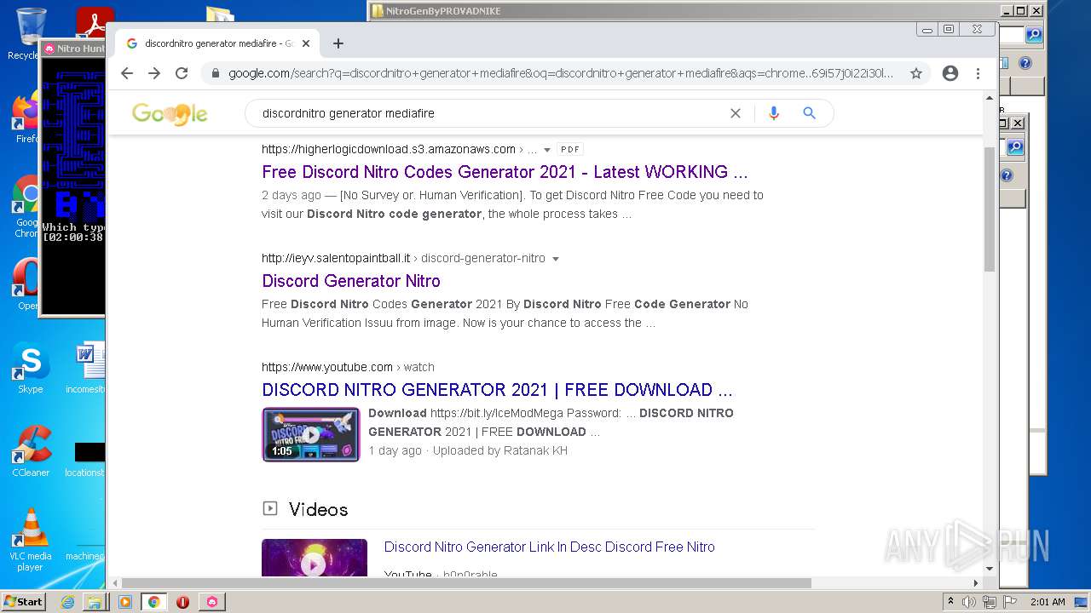Click the purple Videos section thumbnail

(x=315, y=558)
